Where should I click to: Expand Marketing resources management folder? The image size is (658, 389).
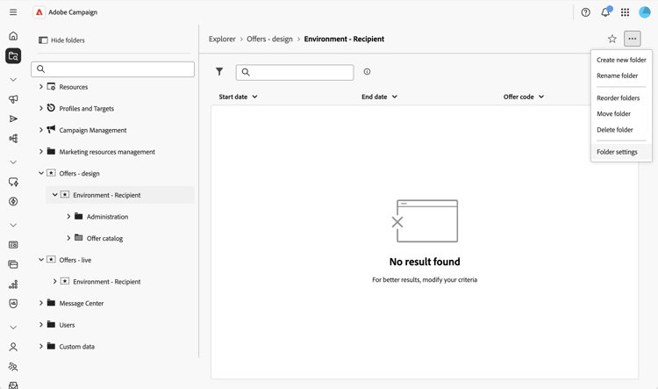tap(41, 152)
